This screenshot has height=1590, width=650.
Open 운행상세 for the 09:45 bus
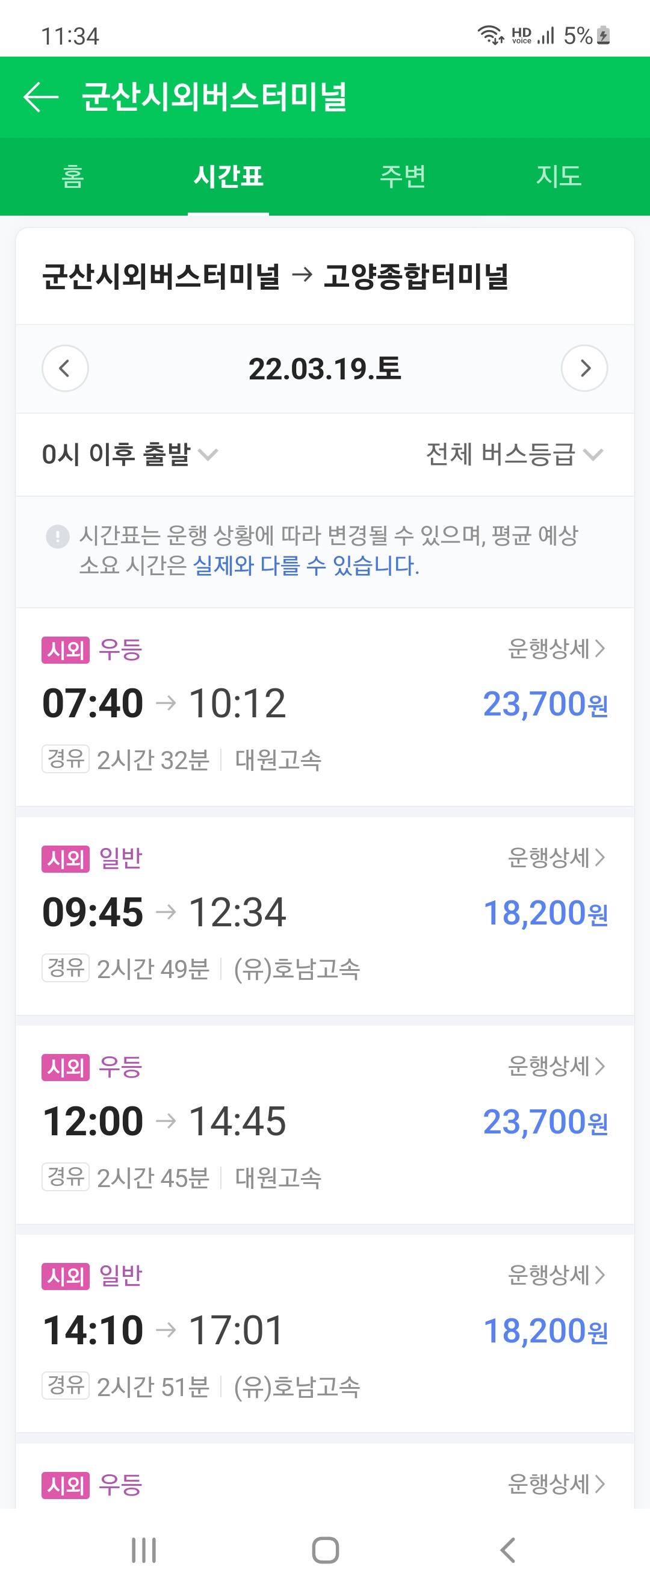coord(556,858)
